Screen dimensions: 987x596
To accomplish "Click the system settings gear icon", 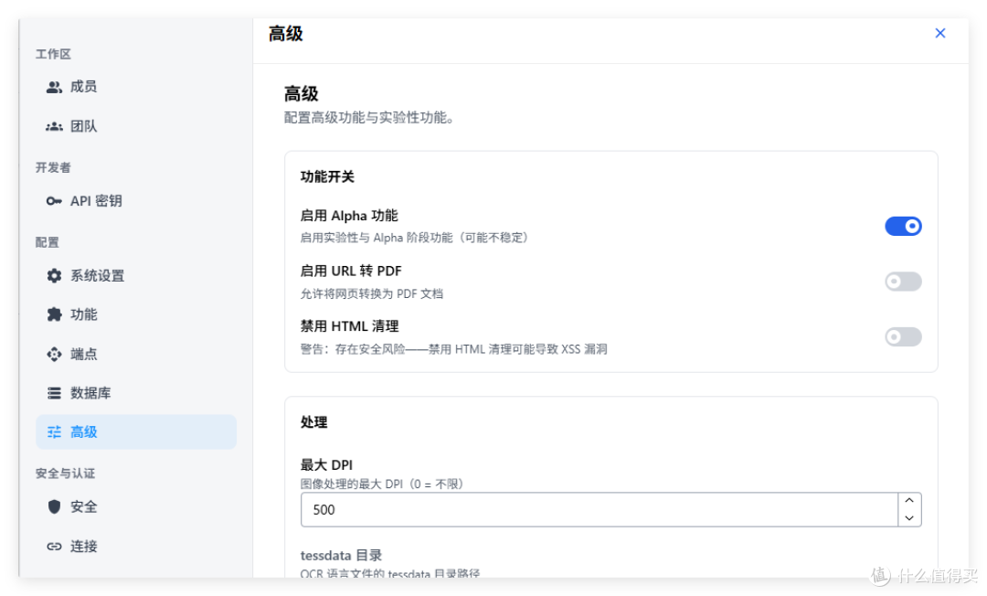I will click(x=54, y=276).
